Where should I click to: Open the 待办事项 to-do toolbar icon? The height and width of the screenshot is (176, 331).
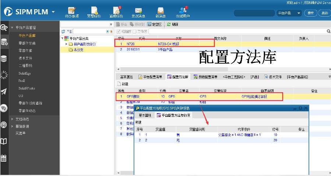pyautogui.click(x=73, y=12)
